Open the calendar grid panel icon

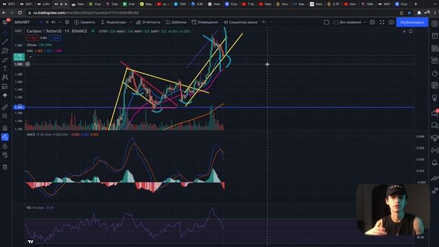(434, 85)
